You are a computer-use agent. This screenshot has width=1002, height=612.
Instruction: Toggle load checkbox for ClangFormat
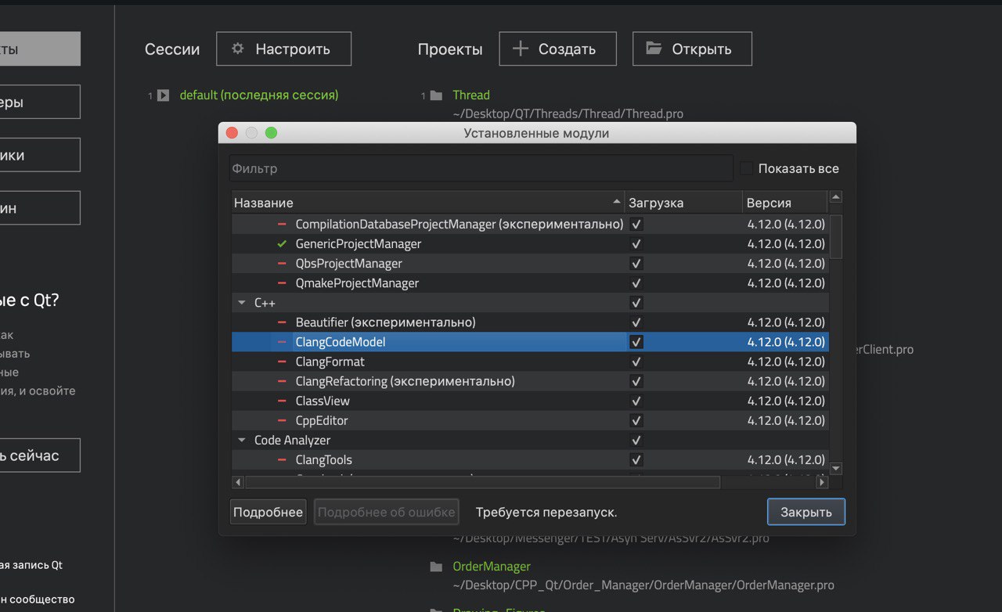(636, 362)
